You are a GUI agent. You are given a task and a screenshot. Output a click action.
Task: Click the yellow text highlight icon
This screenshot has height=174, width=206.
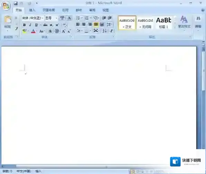[x=24, y=31]
